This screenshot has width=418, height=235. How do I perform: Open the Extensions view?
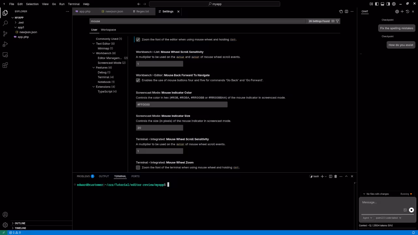tap(5, 65)
